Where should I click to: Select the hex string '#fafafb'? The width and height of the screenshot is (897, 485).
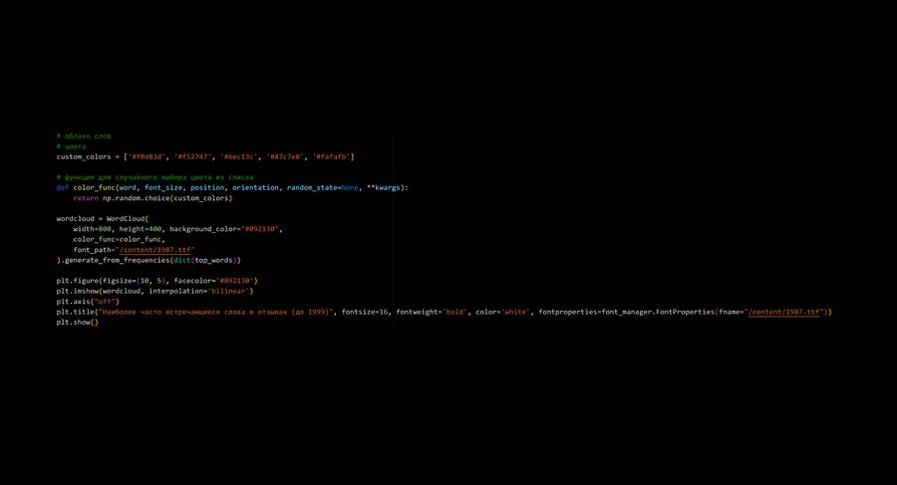(x=331, y=156)
